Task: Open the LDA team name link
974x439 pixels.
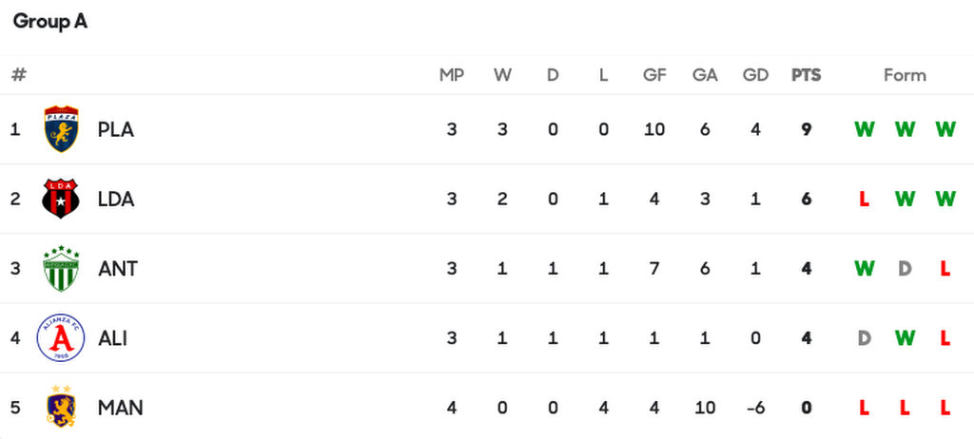Action: [116, 199]
